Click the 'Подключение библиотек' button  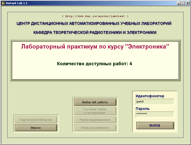(x=36, y=120)
